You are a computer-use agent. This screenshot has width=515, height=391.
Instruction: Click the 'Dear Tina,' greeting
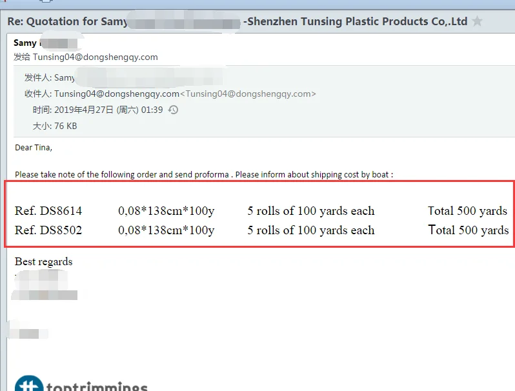[x=34, y=147]
